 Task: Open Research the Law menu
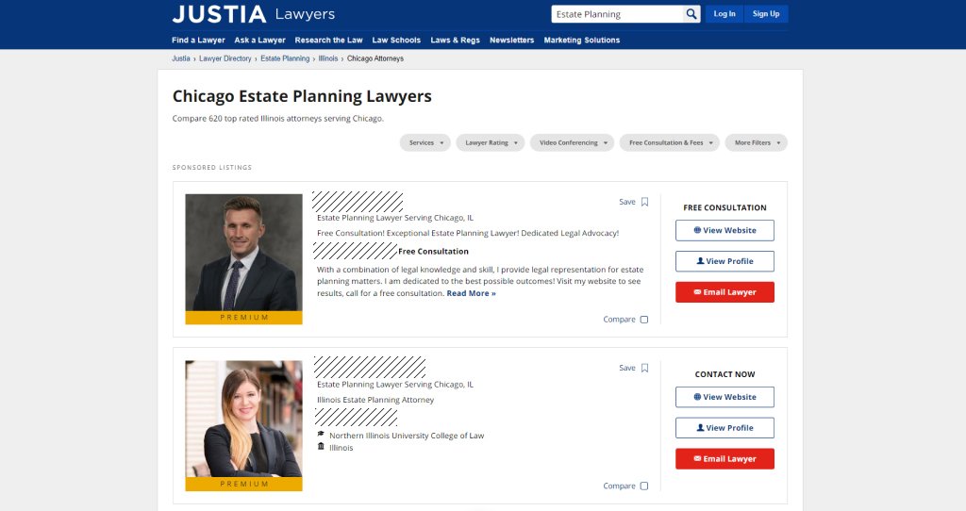(x=328, y=40)
